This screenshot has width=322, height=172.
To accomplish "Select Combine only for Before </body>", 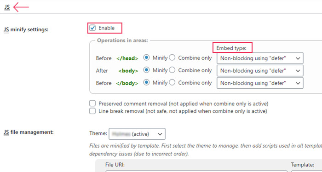I will coord(172,82).
